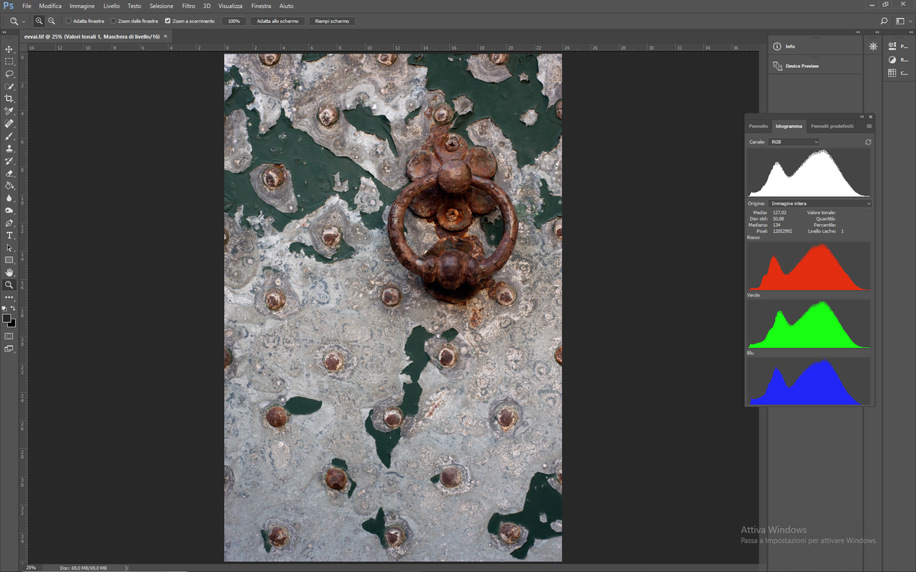Expand the status bar info arrow
The image size is (916, 572).
point(127,568)
